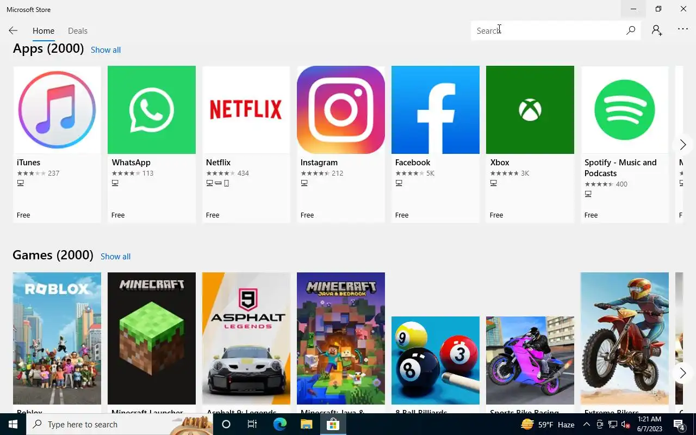Open the Home tab

point(43,31)
